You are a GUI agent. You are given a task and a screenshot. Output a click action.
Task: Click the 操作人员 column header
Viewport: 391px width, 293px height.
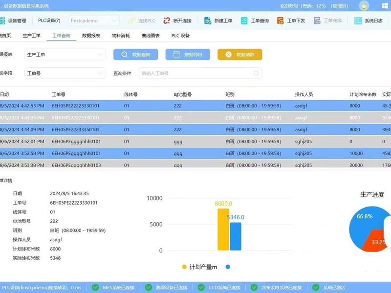click(304, 94)
